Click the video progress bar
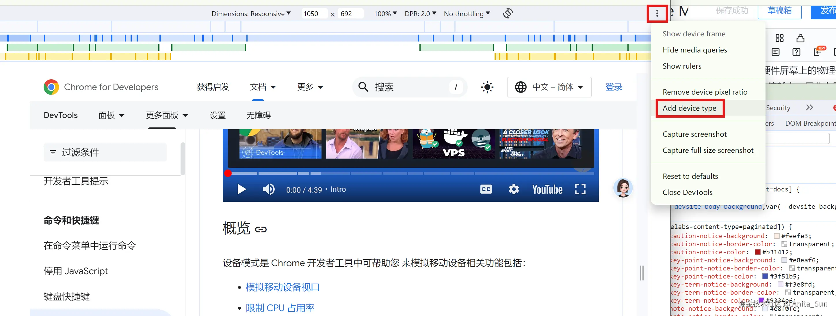836x316 pixels. (x=410, y=173)
